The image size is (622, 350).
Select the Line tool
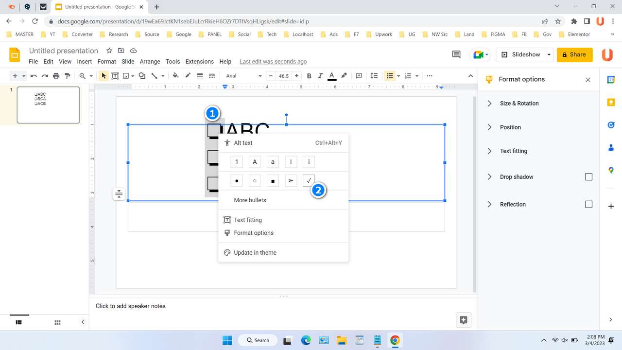pyautogui.click(x=154, y=76)
